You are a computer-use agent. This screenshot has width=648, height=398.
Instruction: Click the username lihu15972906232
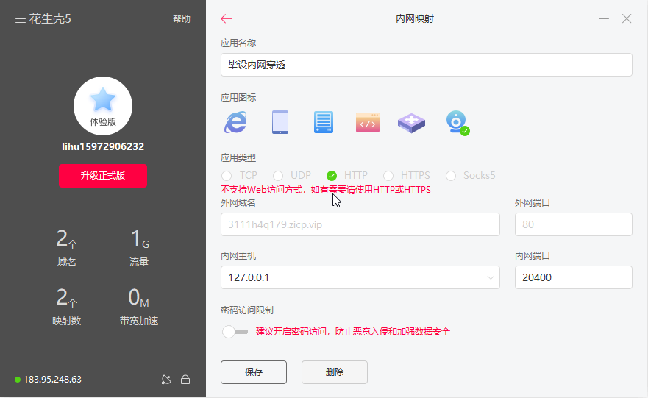coord(103,146)
